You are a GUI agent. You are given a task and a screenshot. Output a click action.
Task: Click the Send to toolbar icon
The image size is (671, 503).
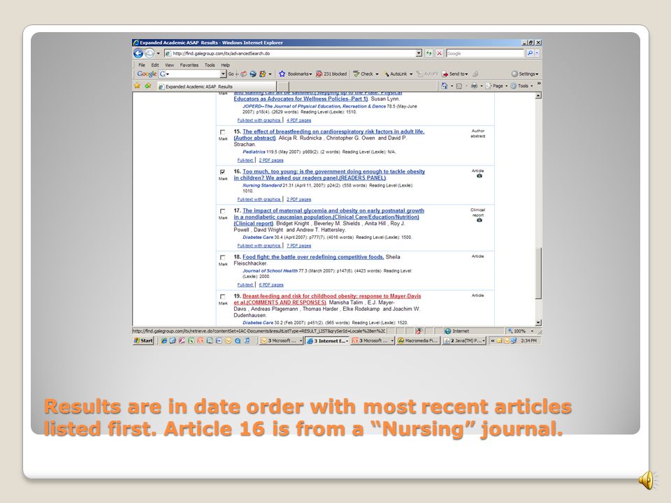tap(445, 74)
